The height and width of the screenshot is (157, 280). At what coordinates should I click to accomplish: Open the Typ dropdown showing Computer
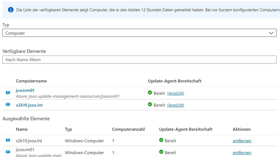tap(136, 33)
